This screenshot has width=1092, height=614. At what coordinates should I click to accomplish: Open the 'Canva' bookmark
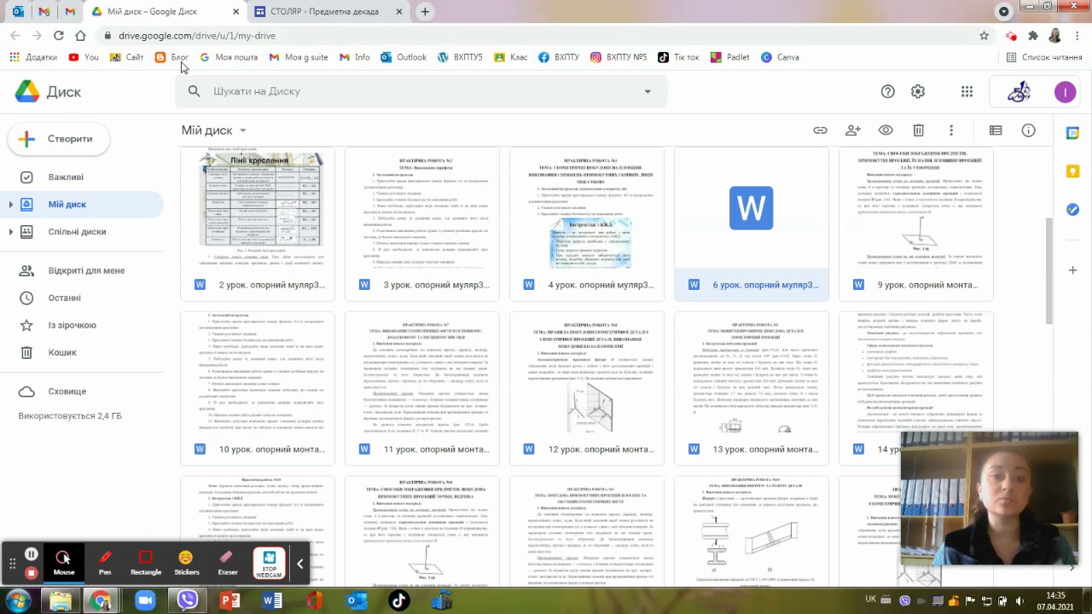click(x=780, y=57)
